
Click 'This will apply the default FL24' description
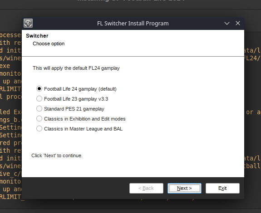coord(76,68)
